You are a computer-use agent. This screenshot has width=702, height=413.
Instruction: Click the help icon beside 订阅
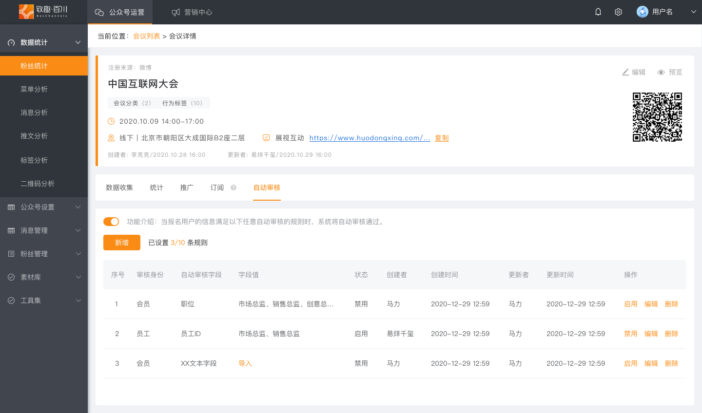(x=234, y=188)
